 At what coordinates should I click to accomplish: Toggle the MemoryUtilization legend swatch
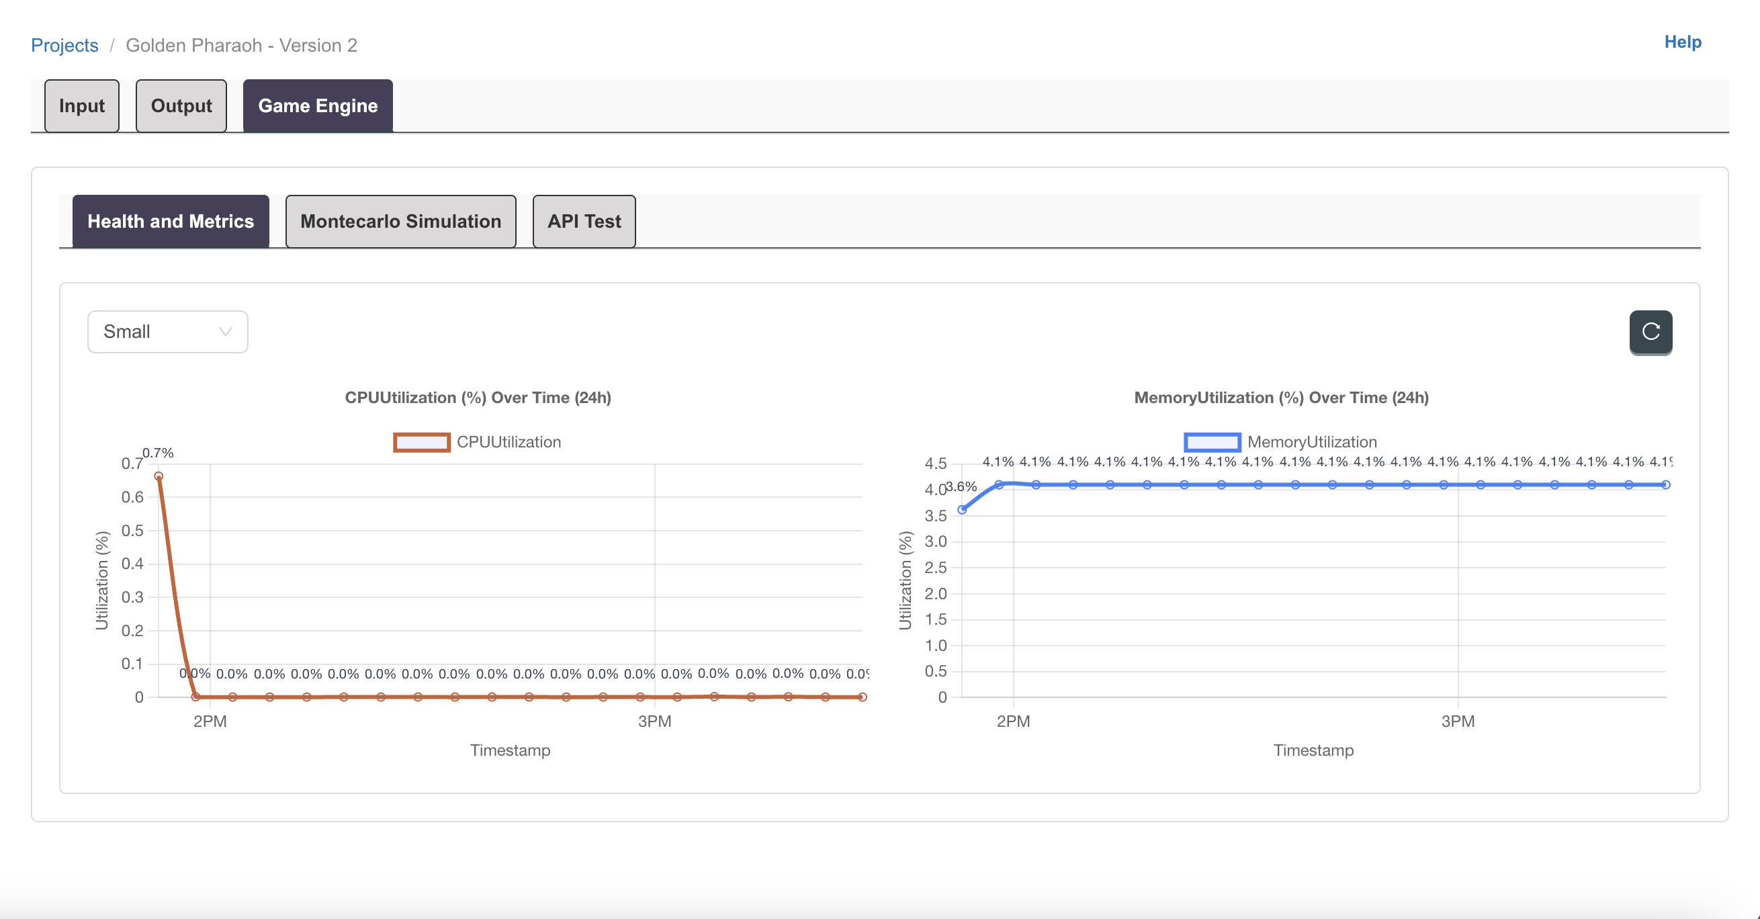click(x=1212, y=442)
